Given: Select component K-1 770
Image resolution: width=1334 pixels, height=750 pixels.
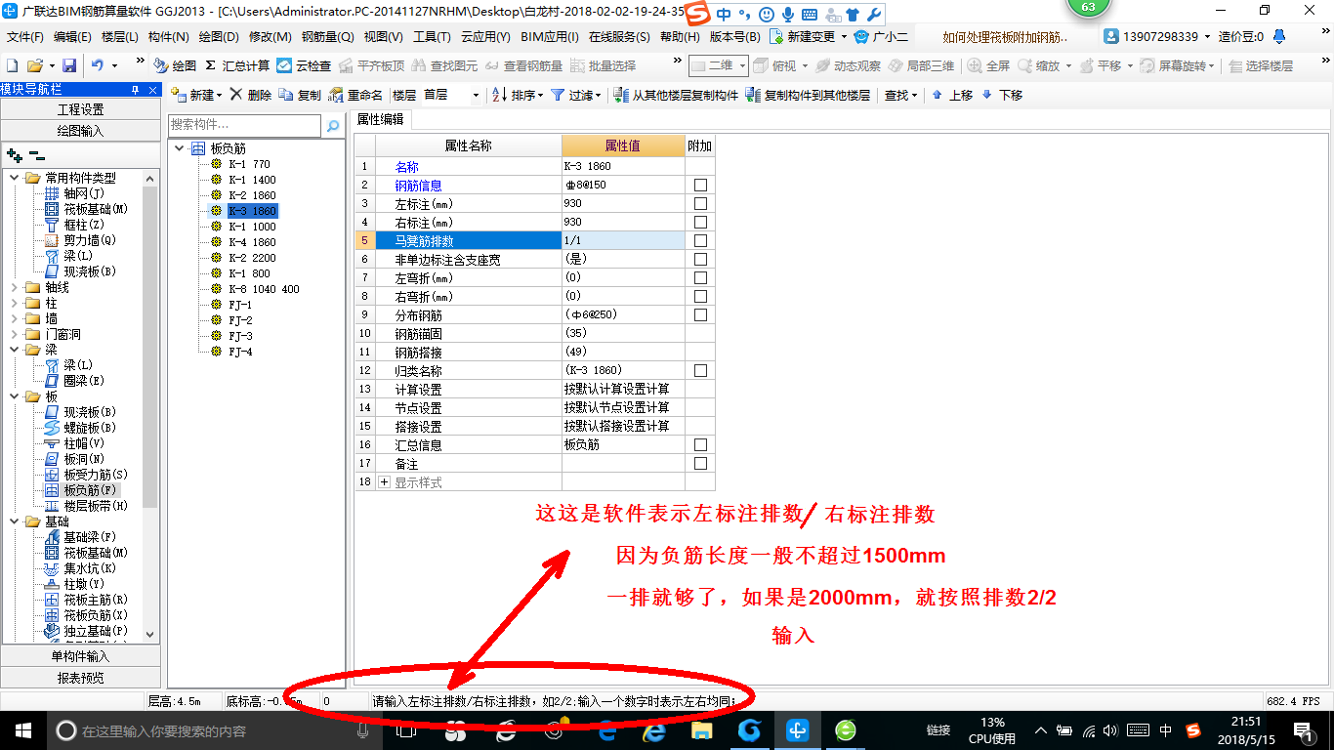Looking at the screenshot, I should coord(249,164).
